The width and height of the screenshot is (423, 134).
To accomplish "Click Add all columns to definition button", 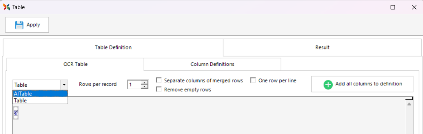I will click(x=362, y=84).
